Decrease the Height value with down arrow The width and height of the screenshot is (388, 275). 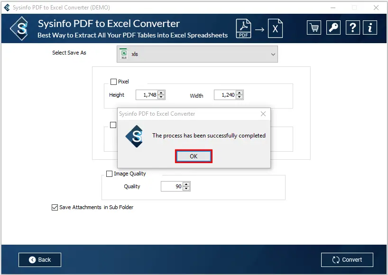coord(161,97)
